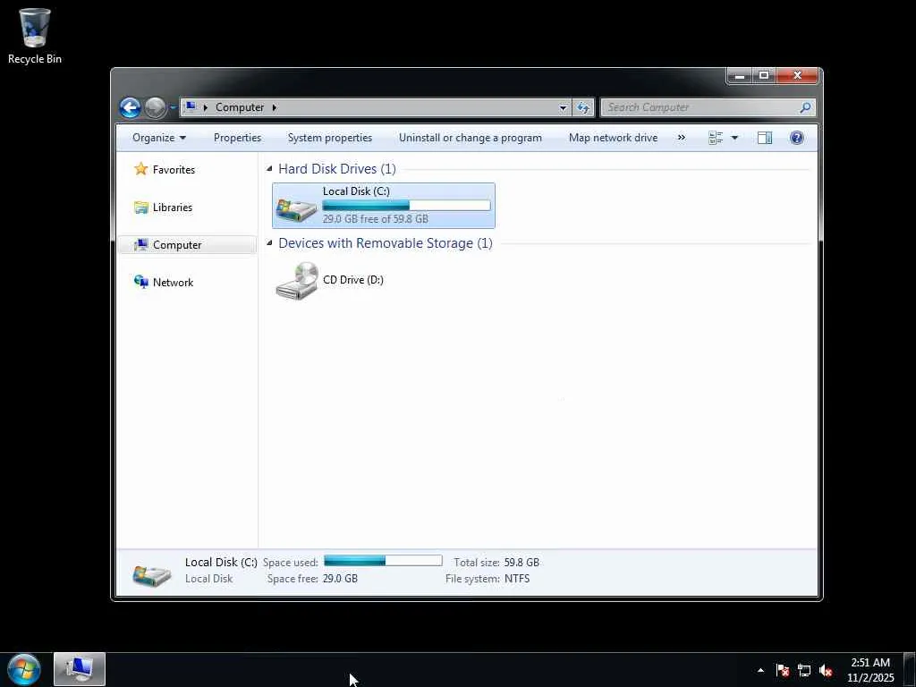
Task: Click the Favorites star icon
Action: (x=140, y=169)
